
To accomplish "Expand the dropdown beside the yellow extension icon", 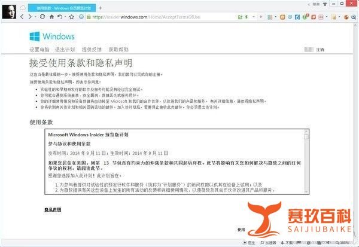I will click(339, 17).
